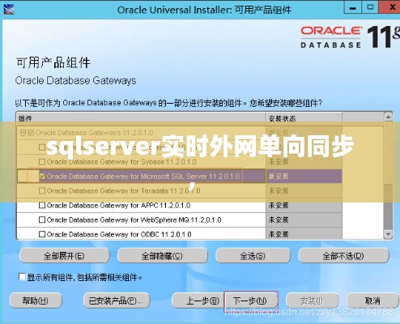Click the list scrollbar up arrow
Image resolution: width=400 pixels, height=324 pixels.
388,117
